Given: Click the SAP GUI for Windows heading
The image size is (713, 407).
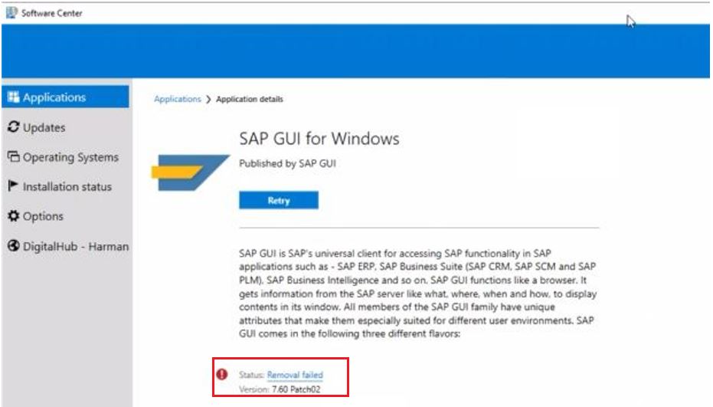Looking at the screenshot, I should point(319,139).
